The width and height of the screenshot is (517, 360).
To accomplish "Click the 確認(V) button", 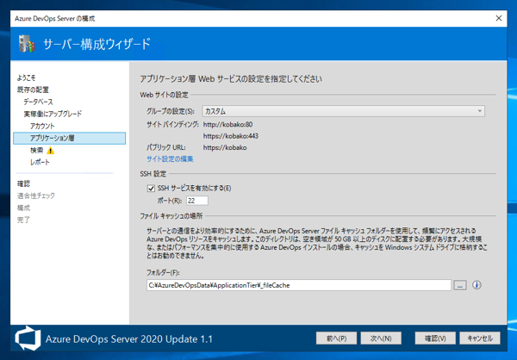I will coord(435,338).
